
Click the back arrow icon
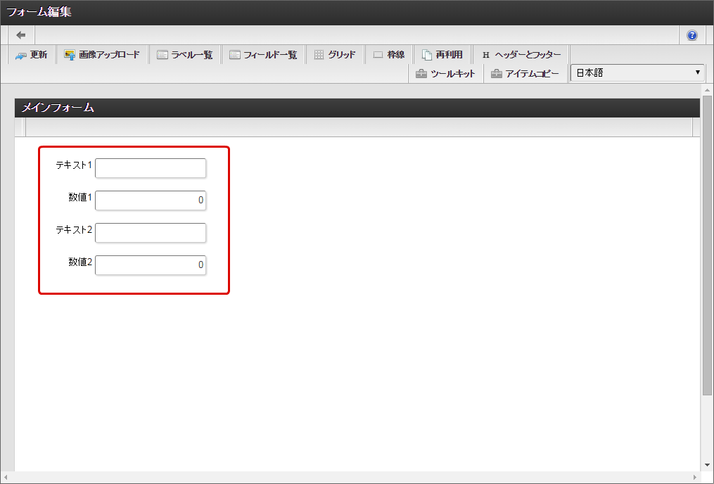point(21,35)
